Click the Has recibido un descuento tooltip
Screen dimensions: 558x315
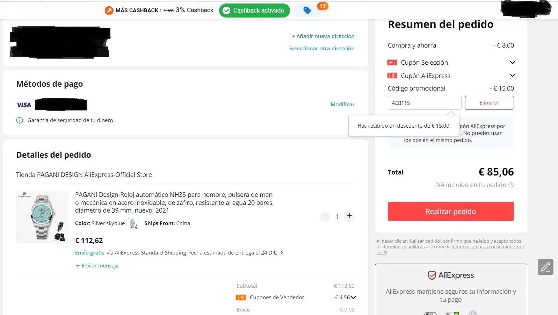[x=404, y=126]
